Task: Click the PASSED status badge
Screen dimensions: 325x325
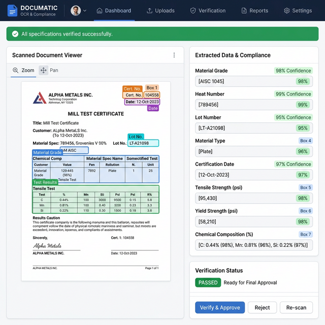Action: 208,282
